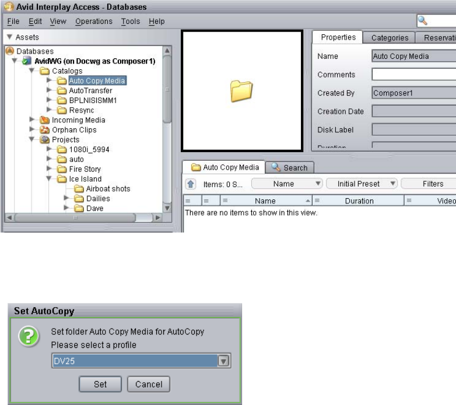Screen dimensions: 456x405
Task: Click the question mark icon in Set AutoCopy
Action: point(29,336)
